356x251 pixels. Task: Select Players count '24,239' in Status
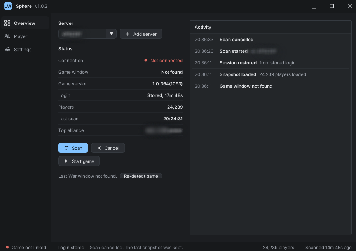pos(175,107)
